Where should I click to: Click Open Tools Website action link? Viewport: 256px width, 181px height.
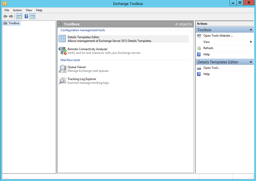tap(218, 36)
